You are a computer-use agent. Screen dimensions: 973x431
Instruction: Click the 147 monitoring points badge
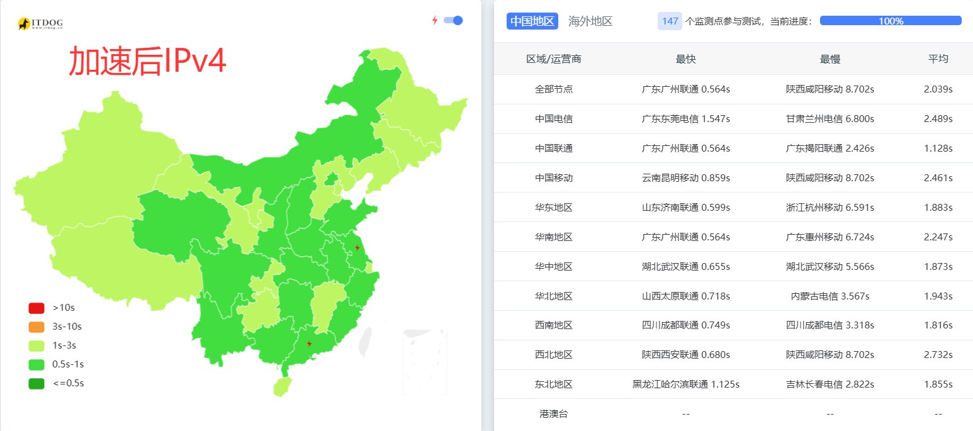click(x=670, y=21)
